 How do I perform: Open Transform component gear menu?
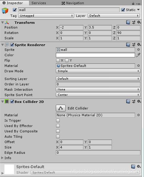[139, 22]
